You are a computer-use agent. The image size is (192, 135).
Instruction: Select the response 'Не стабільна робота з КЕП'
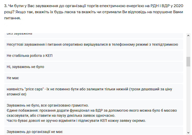94,56
